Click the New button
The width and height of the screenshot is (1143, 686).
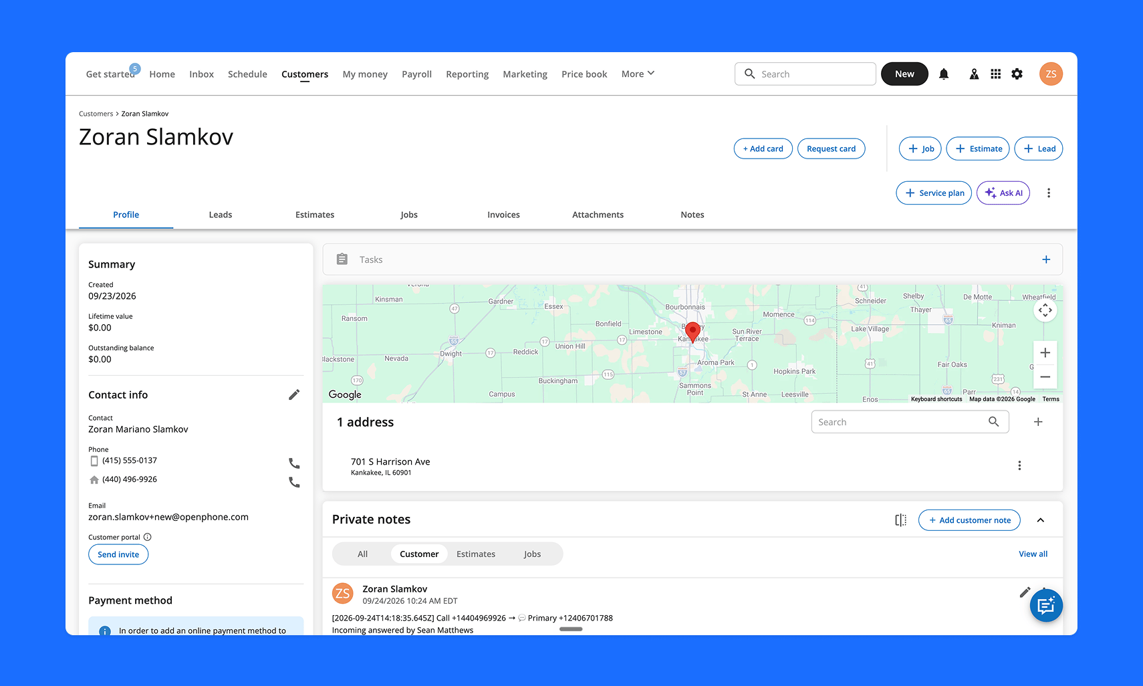point(904,74)
